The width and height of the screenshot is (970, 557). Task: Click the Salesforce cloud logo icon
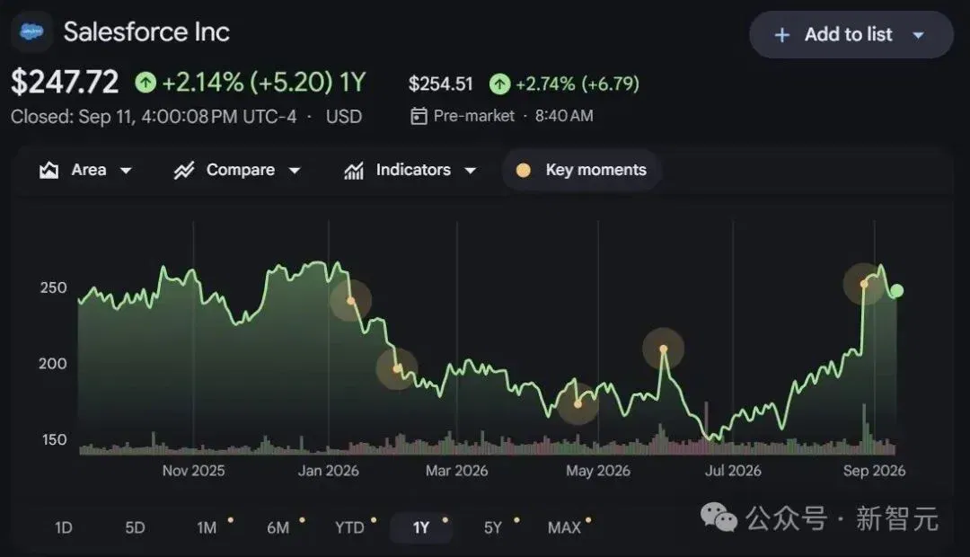coord(31,31)
